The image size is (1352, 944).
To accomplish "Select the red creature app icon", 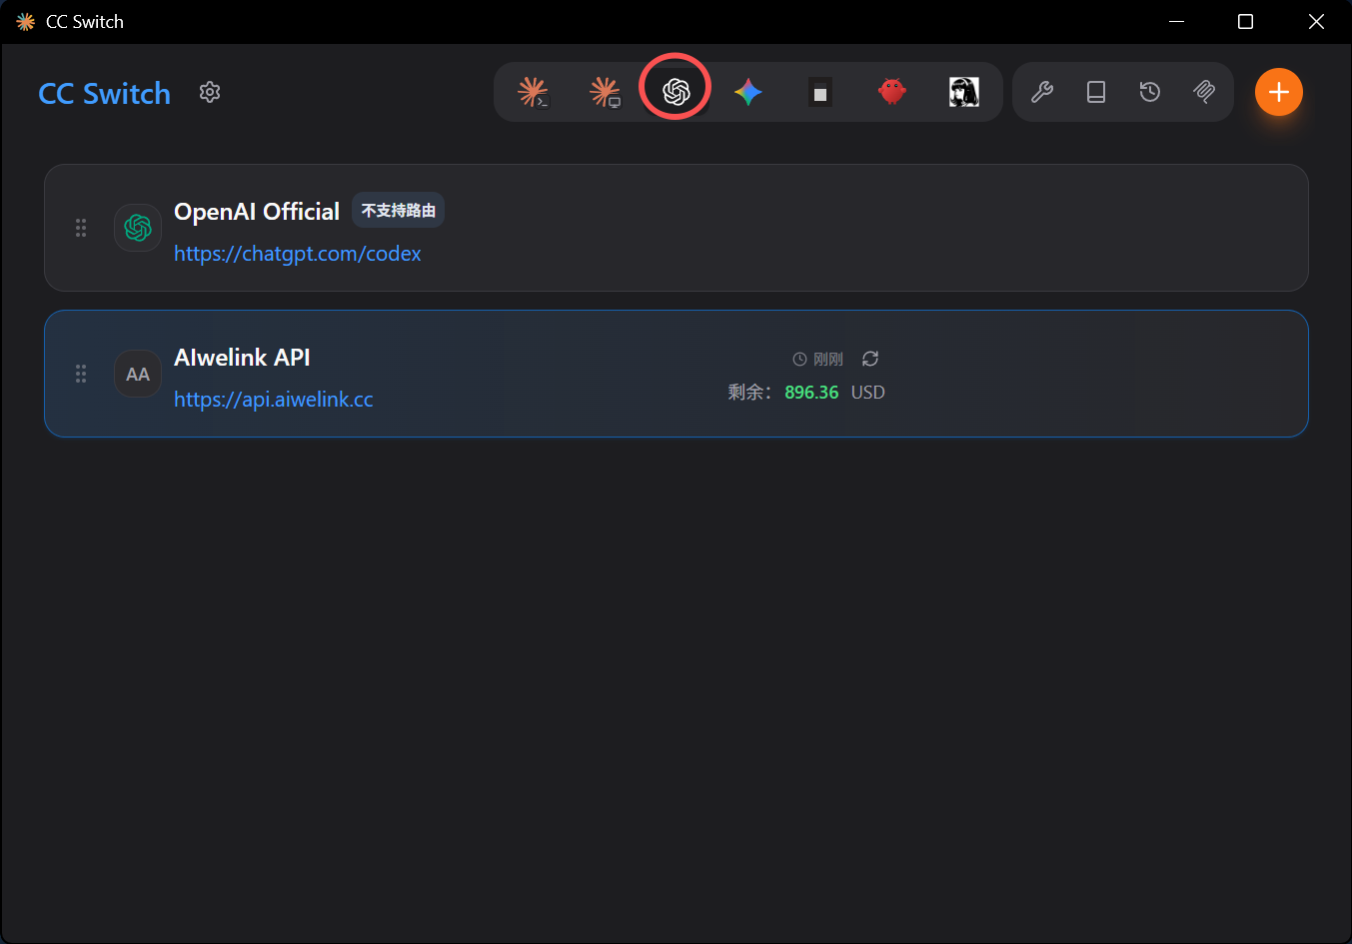I will pyautogui.click(x=892, y=92).
